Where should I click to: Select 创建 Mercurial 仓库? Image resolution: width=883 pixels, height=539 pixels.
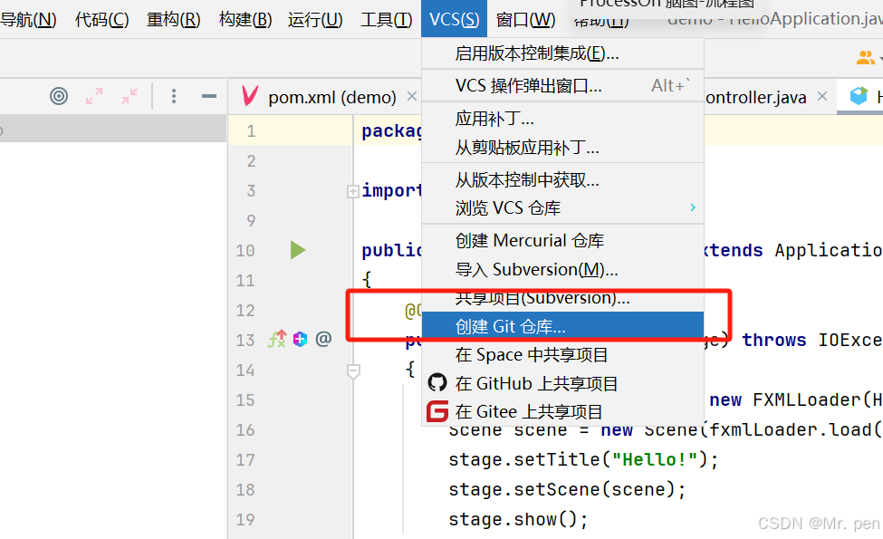click(x=562, y=240)
